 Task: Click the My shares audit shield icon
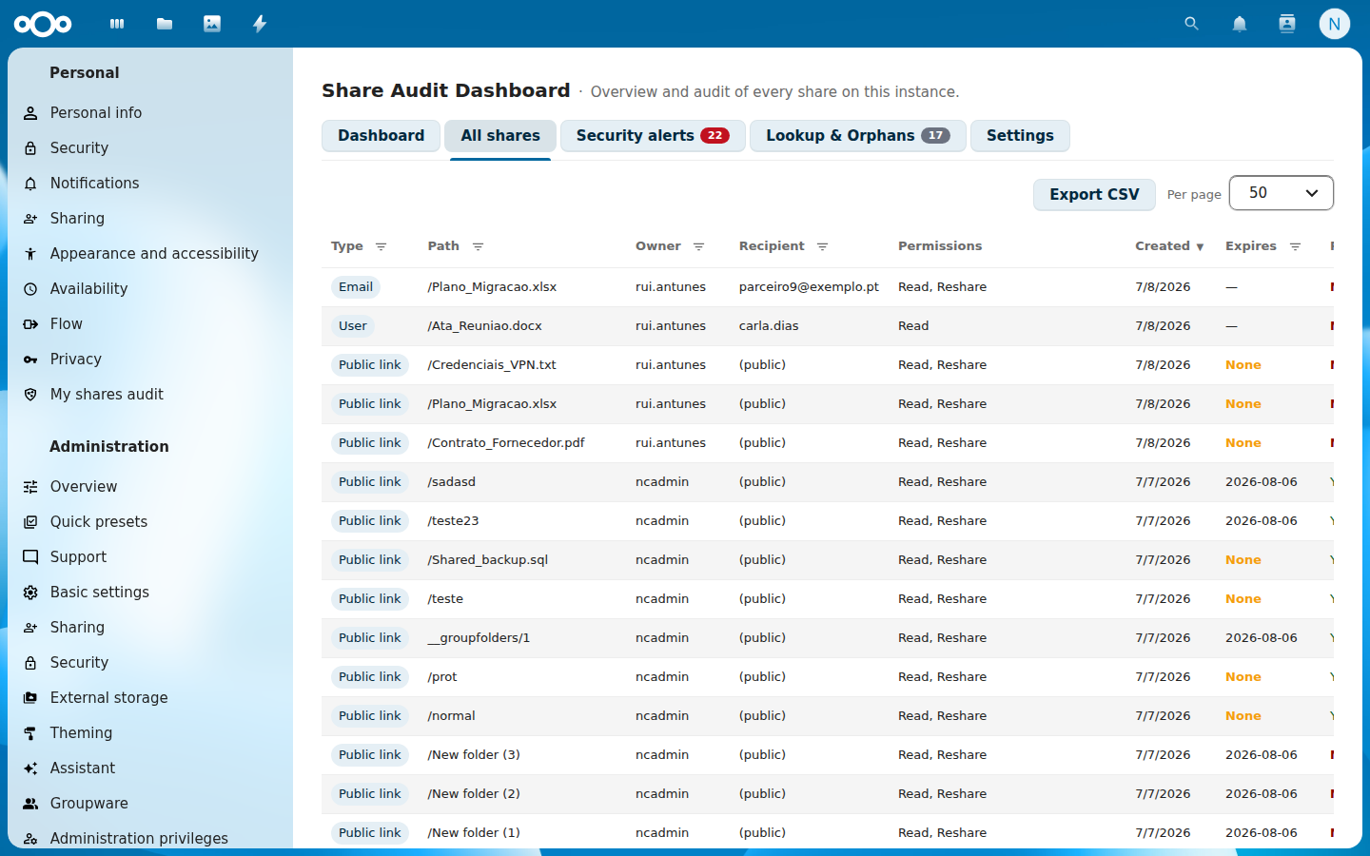(30, 395)
